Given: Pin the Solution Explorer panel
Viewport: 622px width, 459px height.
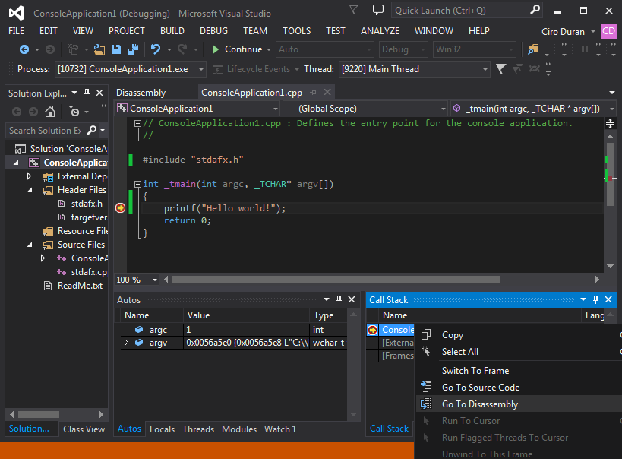Looking at the screenshot, I should click(x=87, y=93).
